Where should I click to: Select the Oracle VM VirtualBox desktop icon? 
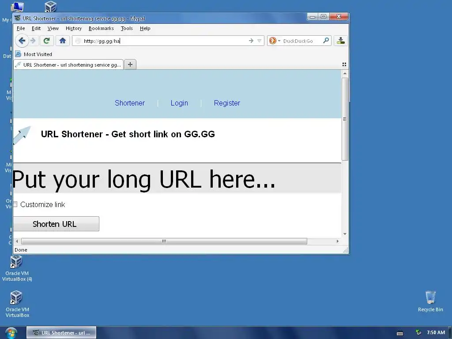pos(17,305)
